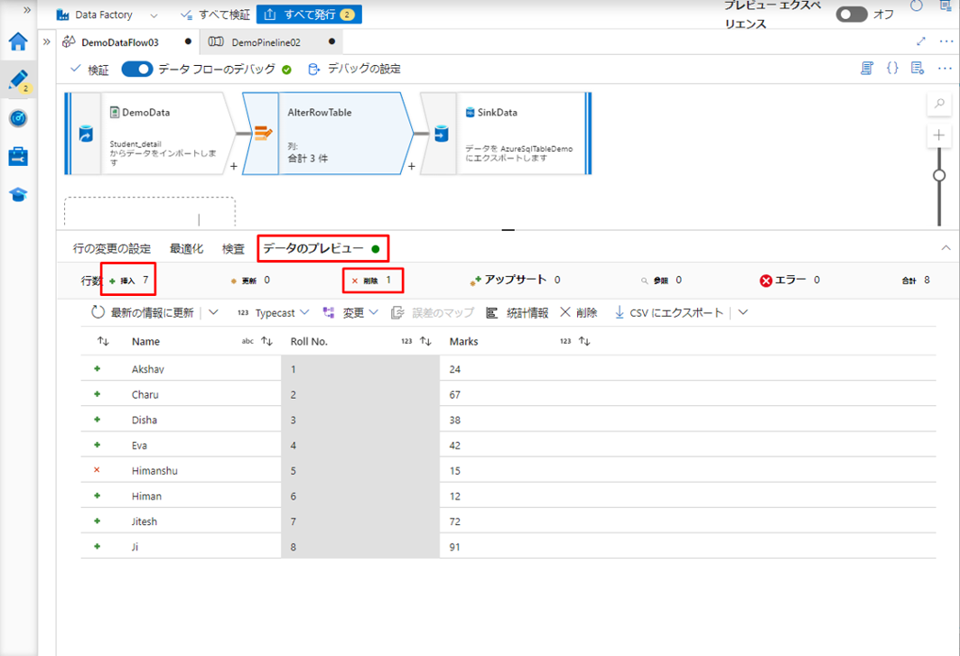Click the zoom in plus button
This screenshot has height=656, width=960.
(939, 135)
